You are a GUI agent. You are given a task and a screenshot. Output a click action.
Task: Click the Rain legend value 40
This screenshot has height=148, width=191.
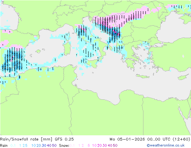click(49, 146)
